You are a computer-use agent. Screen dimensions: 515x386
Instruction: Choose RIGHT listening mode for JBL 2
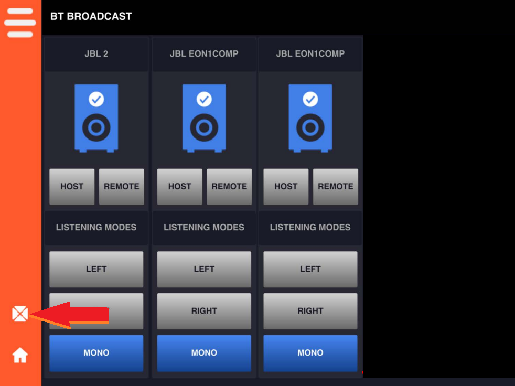pyautogui.click(x=96, y=311)
